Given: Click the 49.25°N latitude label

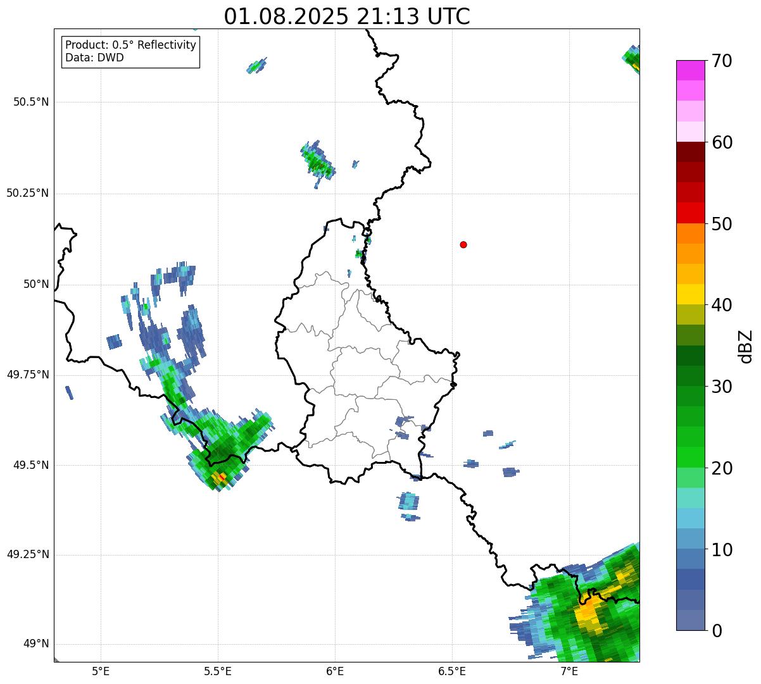Looking at the screenshot, I should point(27,555).
